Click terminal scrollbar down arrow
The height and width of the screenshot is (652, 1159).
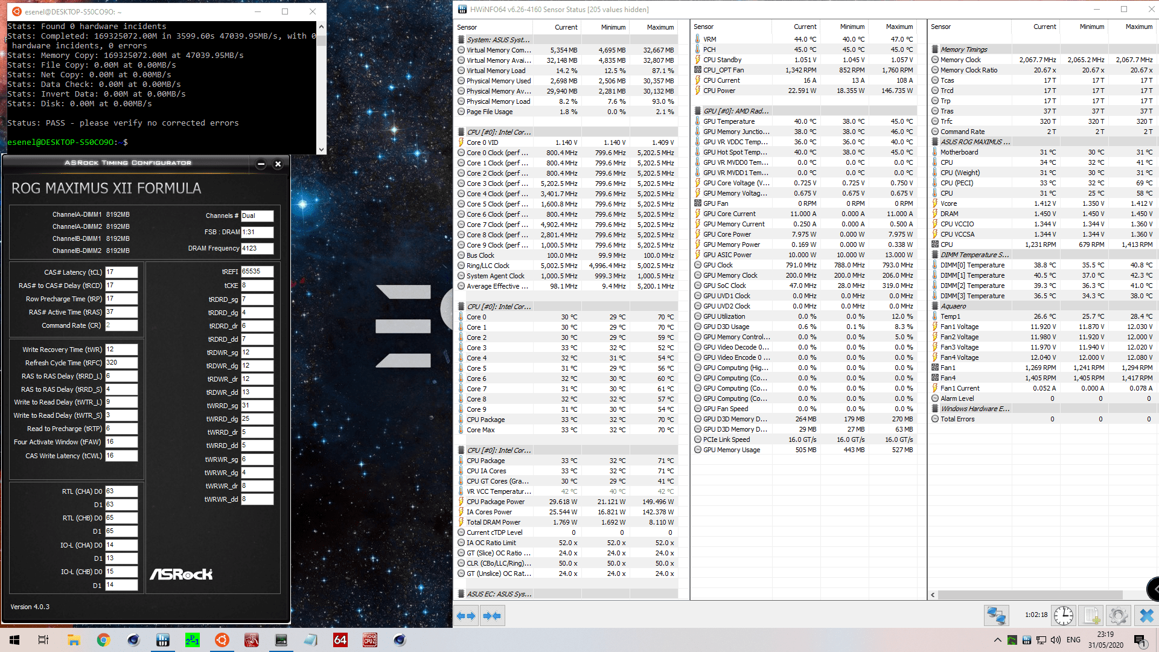point(321,149)
